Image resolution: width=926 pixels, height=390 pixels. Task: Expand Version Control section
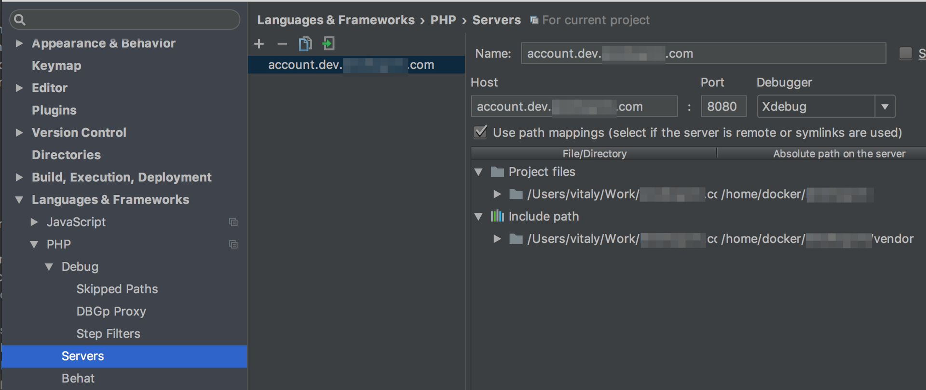point(19,133)
